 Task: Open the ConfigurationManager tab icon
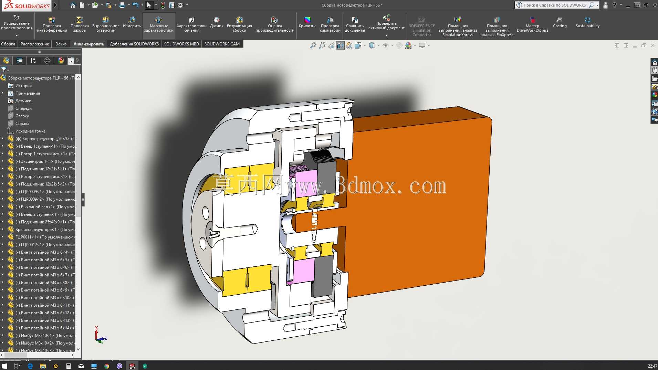click(33, 61)
